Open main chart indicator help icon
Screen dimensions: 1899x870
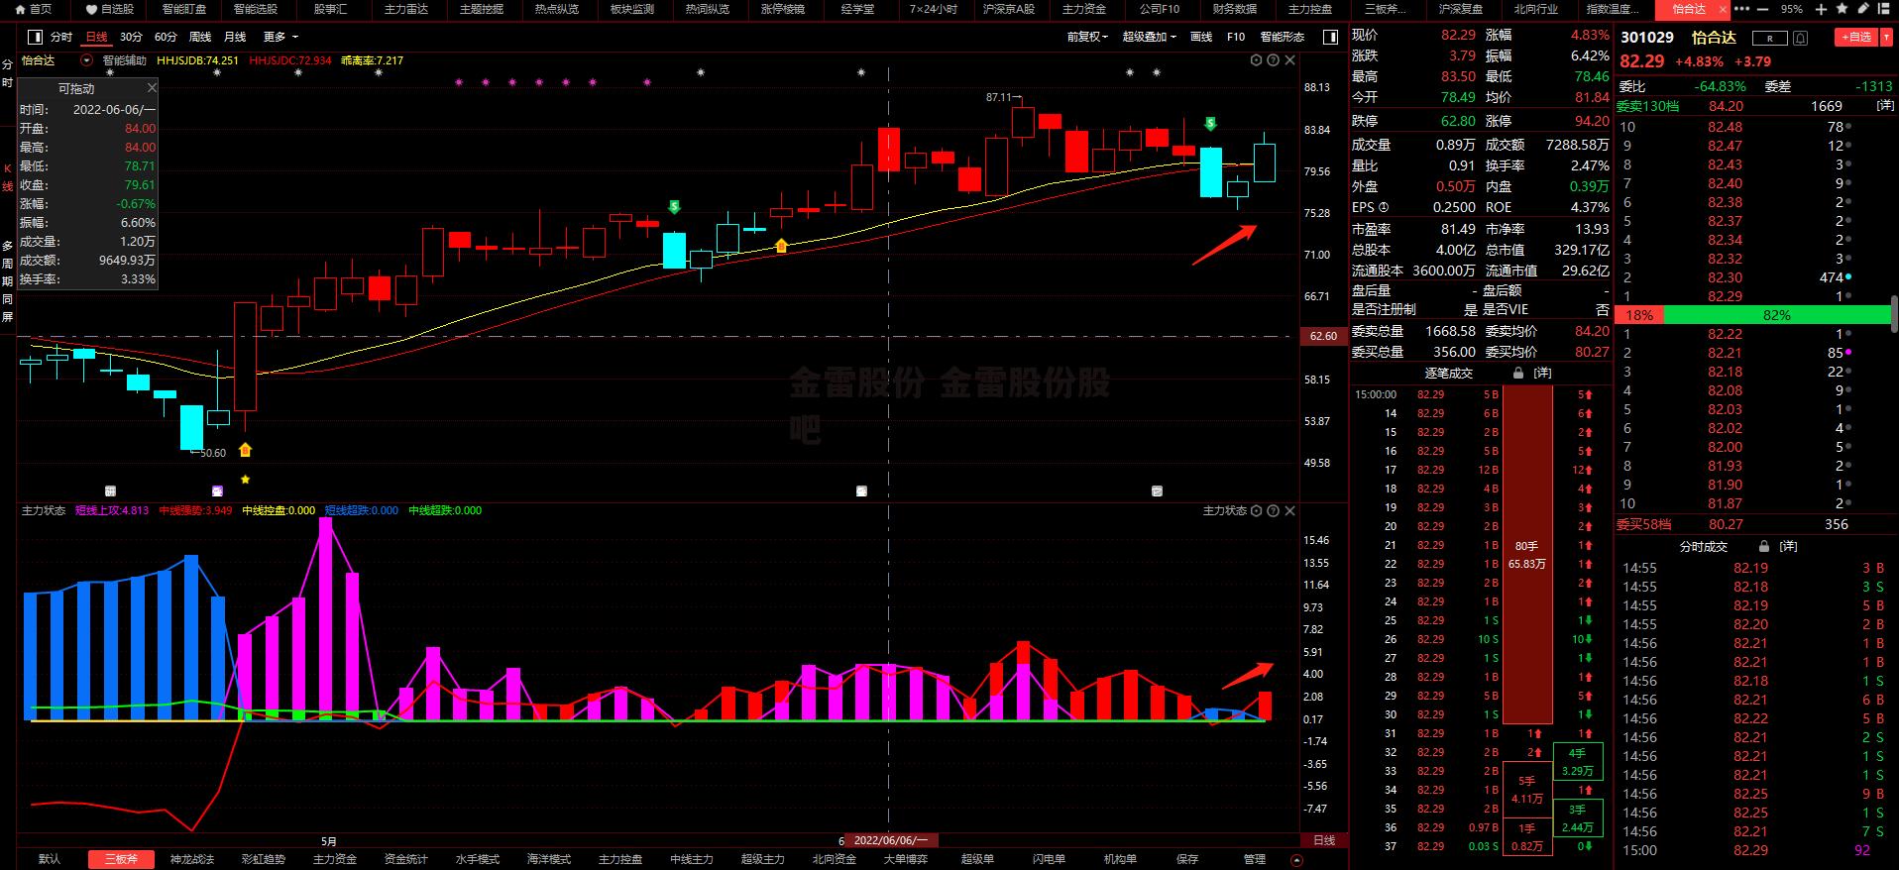pos(1273,60)
